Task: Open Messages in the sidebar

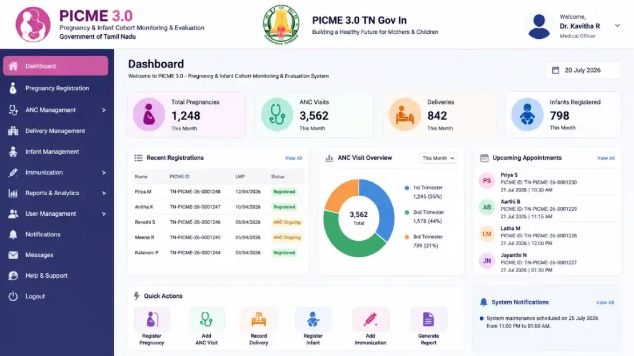Action: tap(39, 255)
